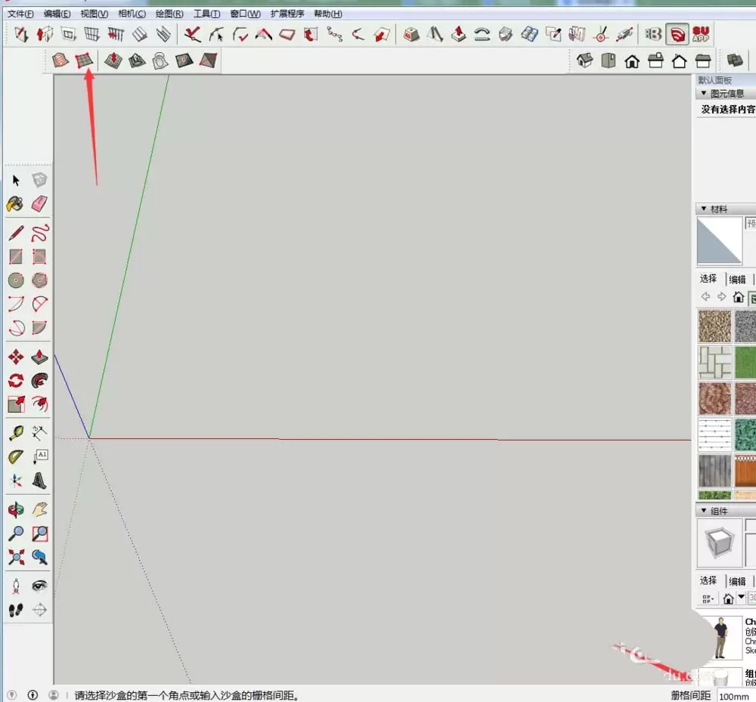Screen dimensions: 756x702
Task: Collapse the 组件 panel
Action: (x=703, y=510)
